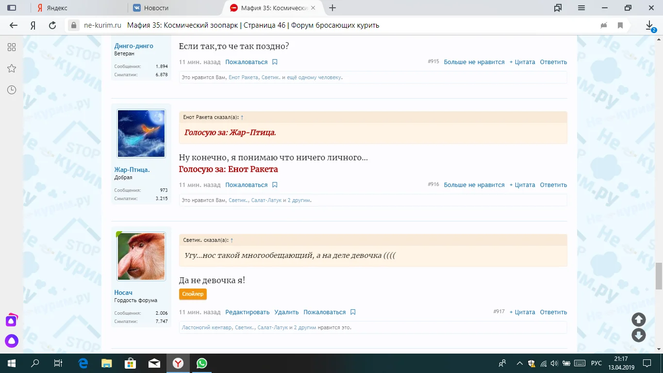
Task: Go to the original post quoted from Енот Ракета
Action: (x=242, y=118)
